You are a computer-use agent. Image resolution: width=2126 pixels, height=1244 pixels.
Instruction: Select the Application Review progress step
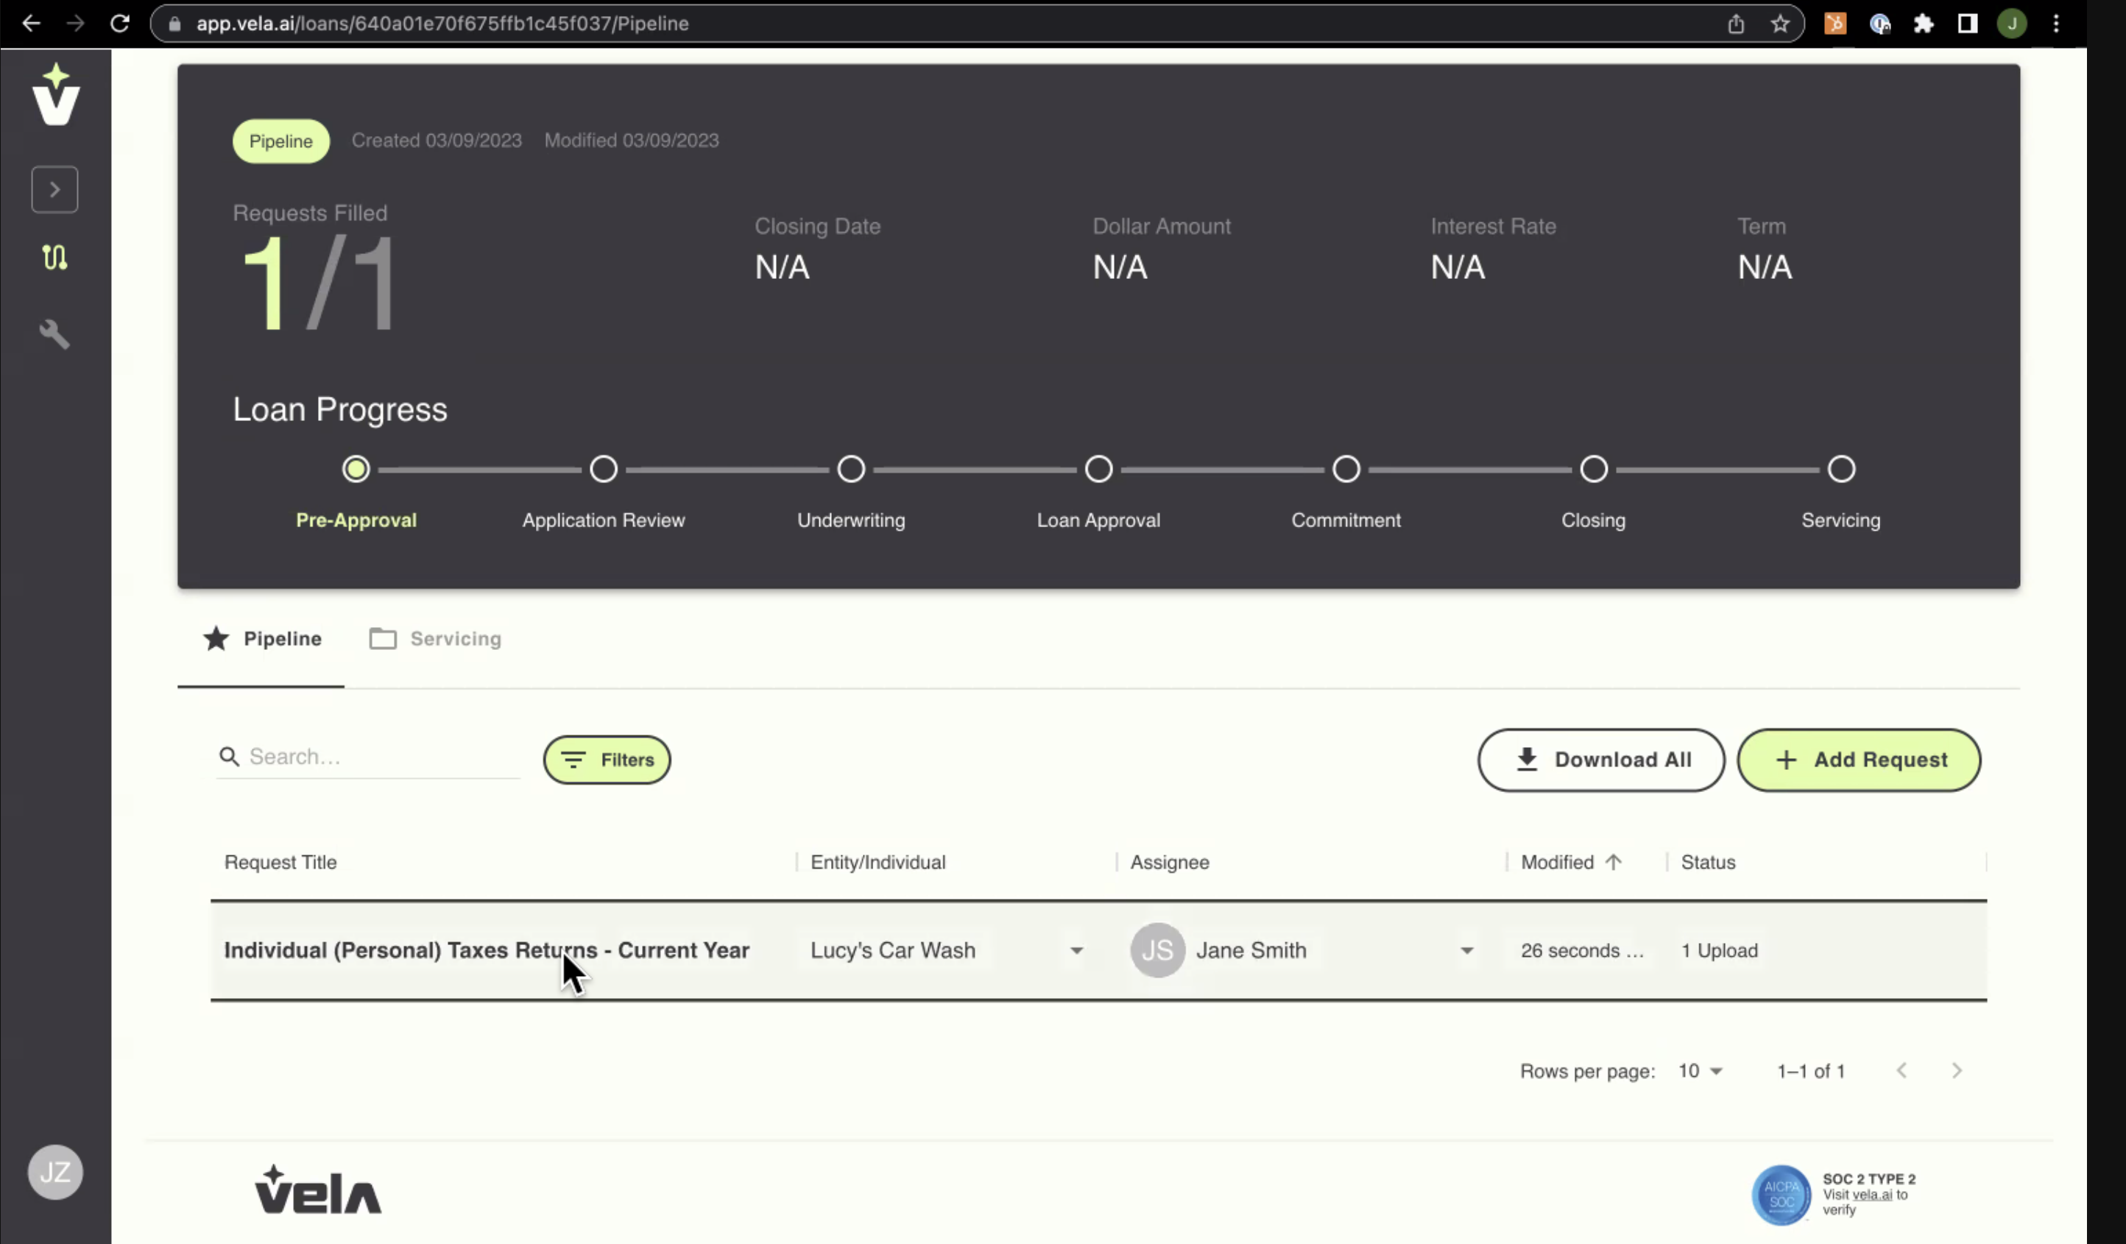click(x=603, y=469)
